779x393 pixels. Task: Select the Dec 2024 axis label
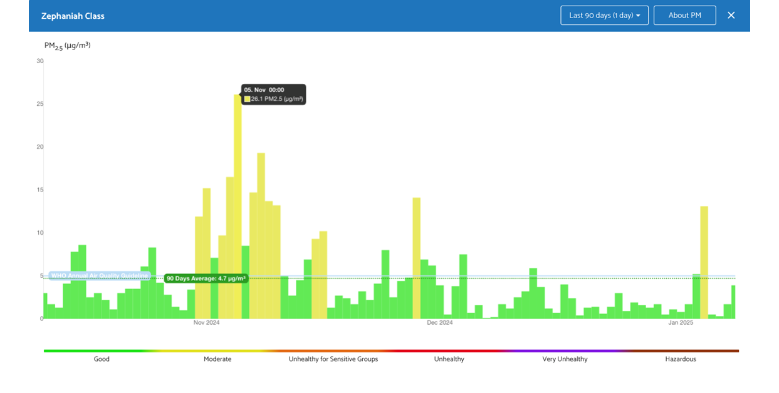click(439, 322)
